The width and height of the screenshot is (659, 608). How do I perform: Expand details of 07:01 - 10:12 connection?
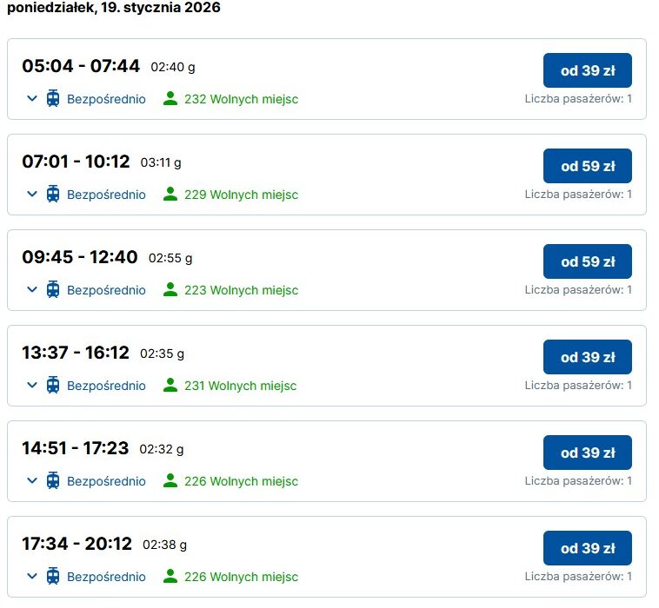[x=32, y=195]
